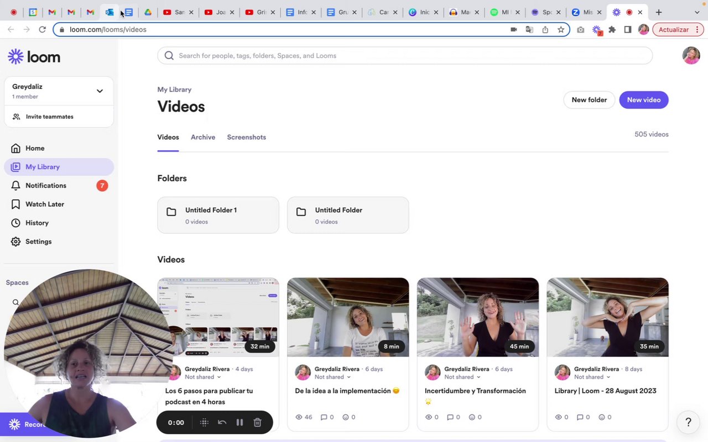Pause the recording from control bar
This screenshot has height=442, width=708.
tap(240, 423)
